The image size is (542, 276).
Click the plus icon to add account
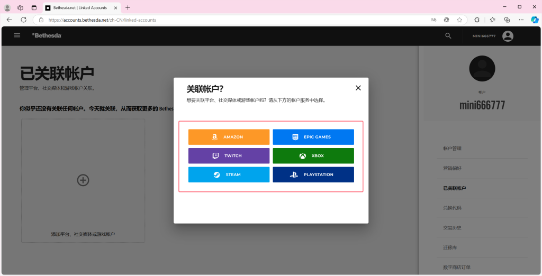[x=83, y=180]
